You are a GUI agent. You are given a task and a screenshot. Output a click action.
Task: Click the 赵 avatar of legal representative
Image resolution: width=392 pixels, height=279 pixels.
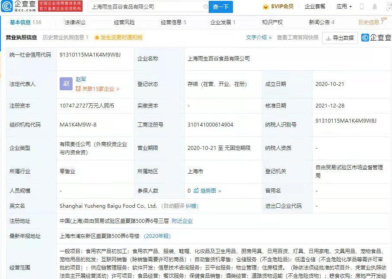[x=66, y=83]
